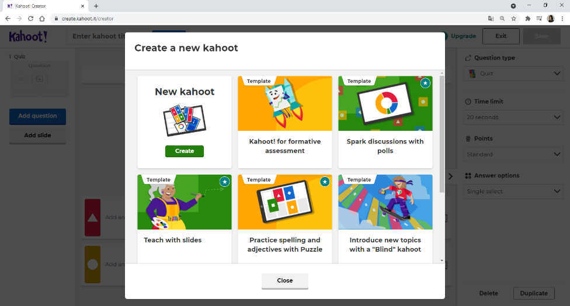Close the Create a new kahoot dialog
Viewport: 570px width, 306px height.
pyautogui.click(x=284, y=280)
